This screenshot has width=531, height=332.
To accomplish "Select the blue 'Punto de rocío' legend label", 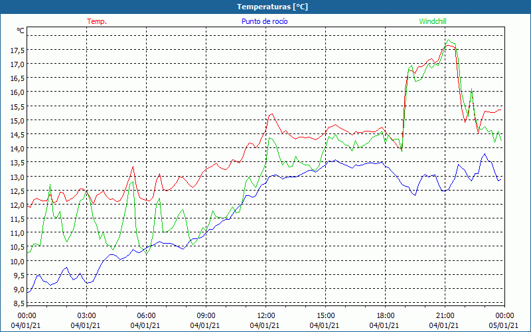I will click(x=264, y=21).
